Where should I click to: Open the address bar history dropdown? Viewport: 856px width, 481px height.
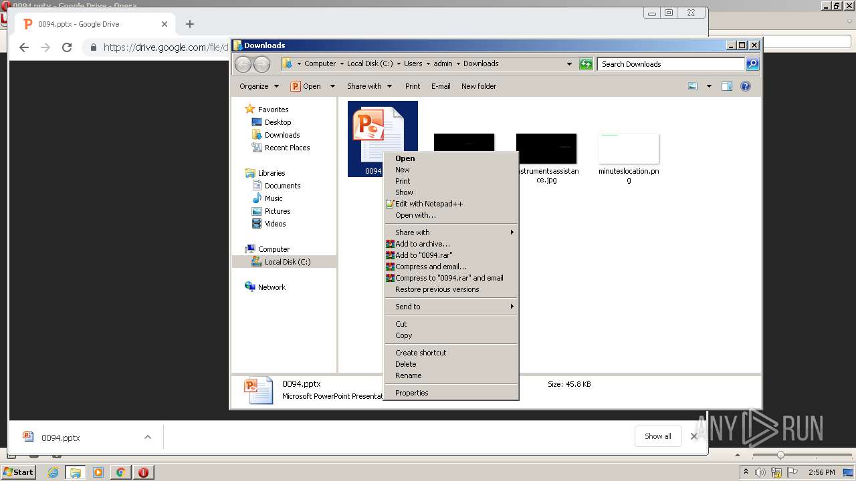point(569,64)
